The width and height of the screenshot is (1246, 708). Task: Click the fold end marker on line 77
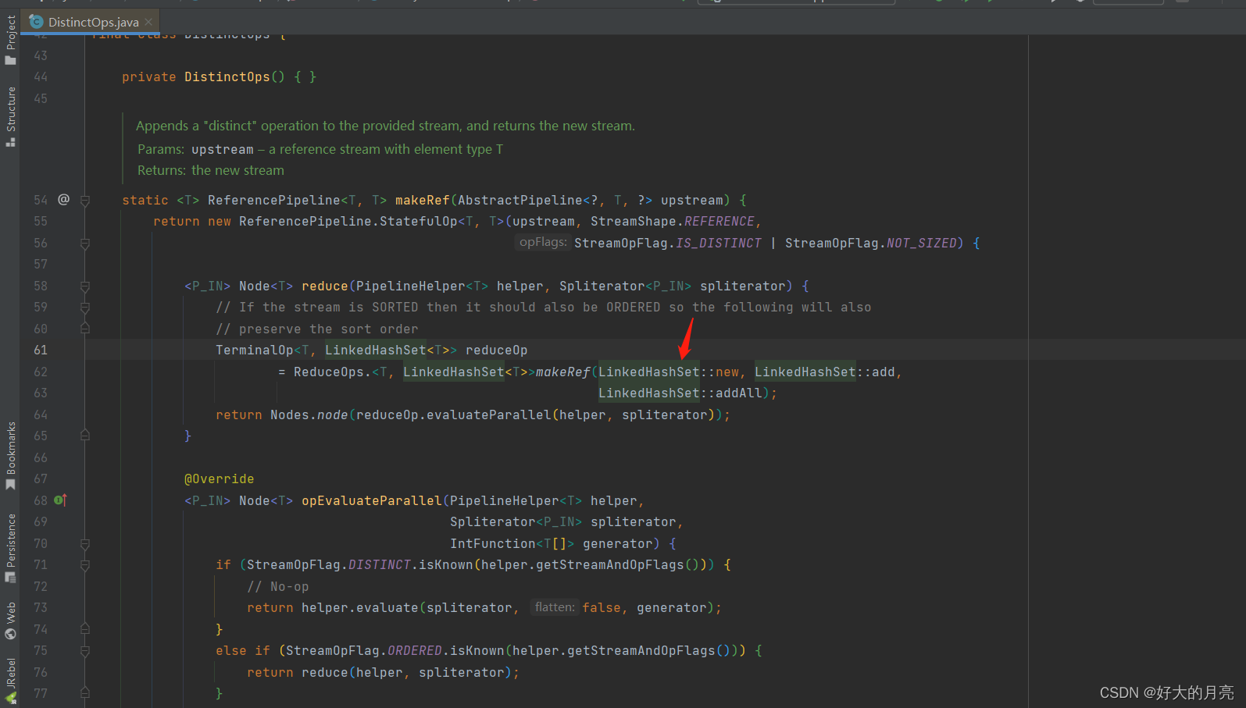click(85, 693)
